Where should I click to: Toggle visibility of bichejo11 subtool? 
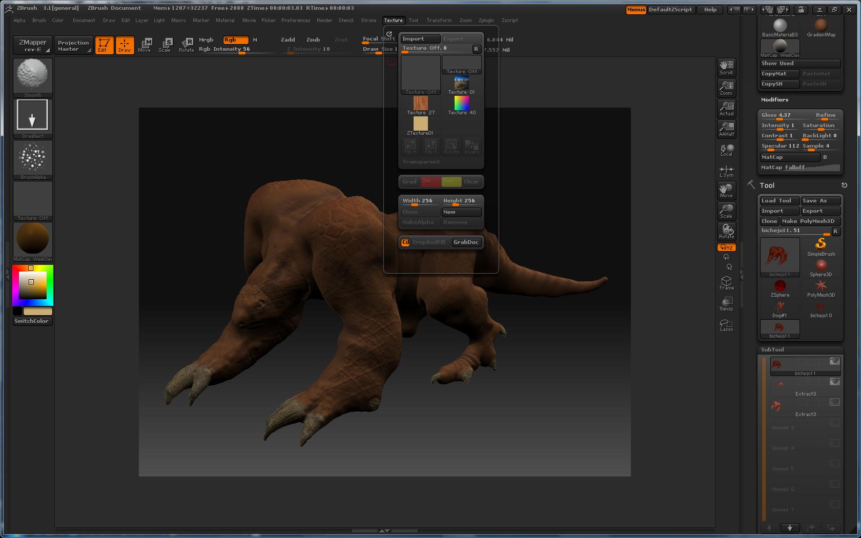pos(834,361)
